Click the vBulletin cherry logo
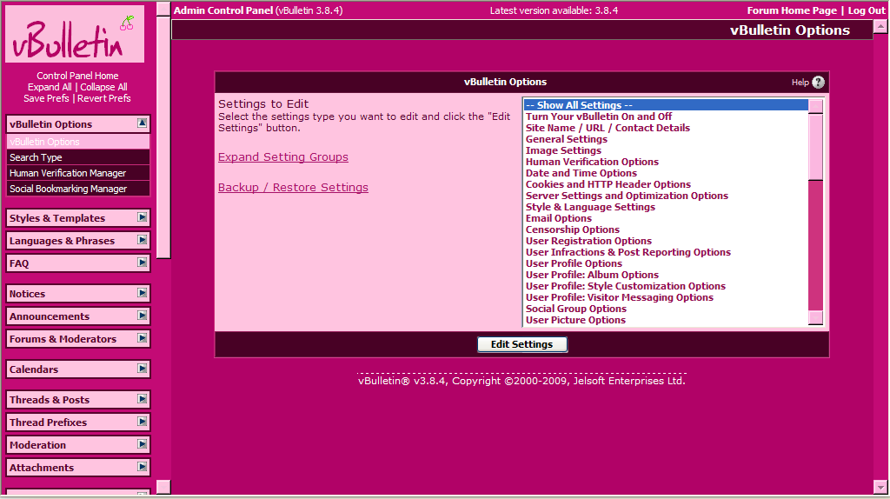 (x=75, y=34)
